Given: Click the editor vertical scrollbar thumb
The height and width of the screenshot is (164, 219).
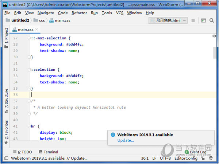Looking at the screenshot, I should click(215, 53).
